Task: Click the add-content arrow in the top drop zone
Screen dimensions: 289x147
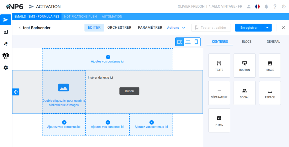Action: pos(108,57)
